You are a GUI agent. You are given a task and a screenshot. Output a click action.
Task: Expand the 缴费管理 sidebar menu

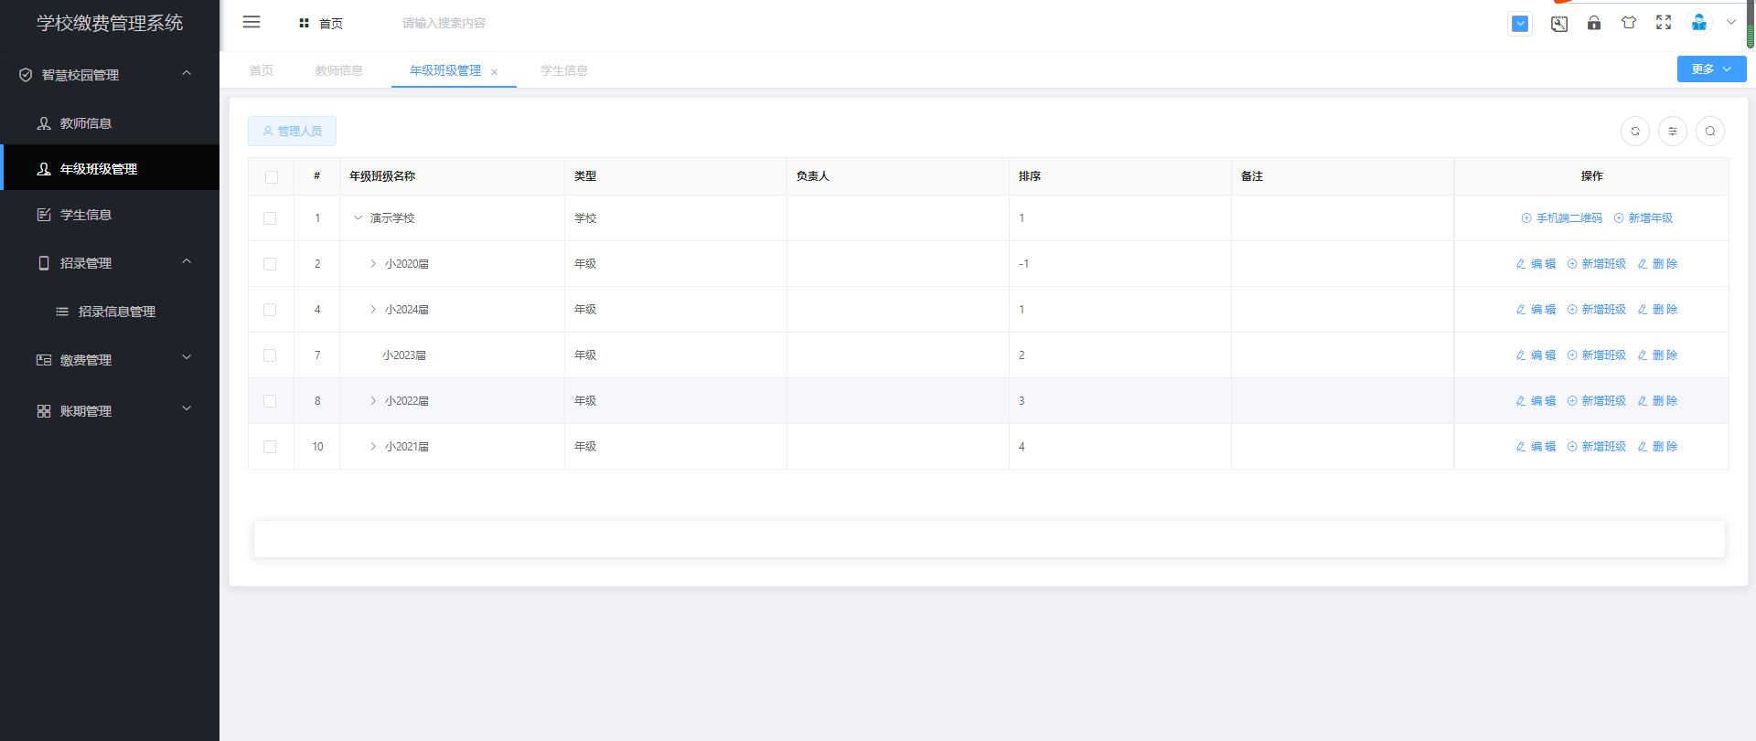110,360
